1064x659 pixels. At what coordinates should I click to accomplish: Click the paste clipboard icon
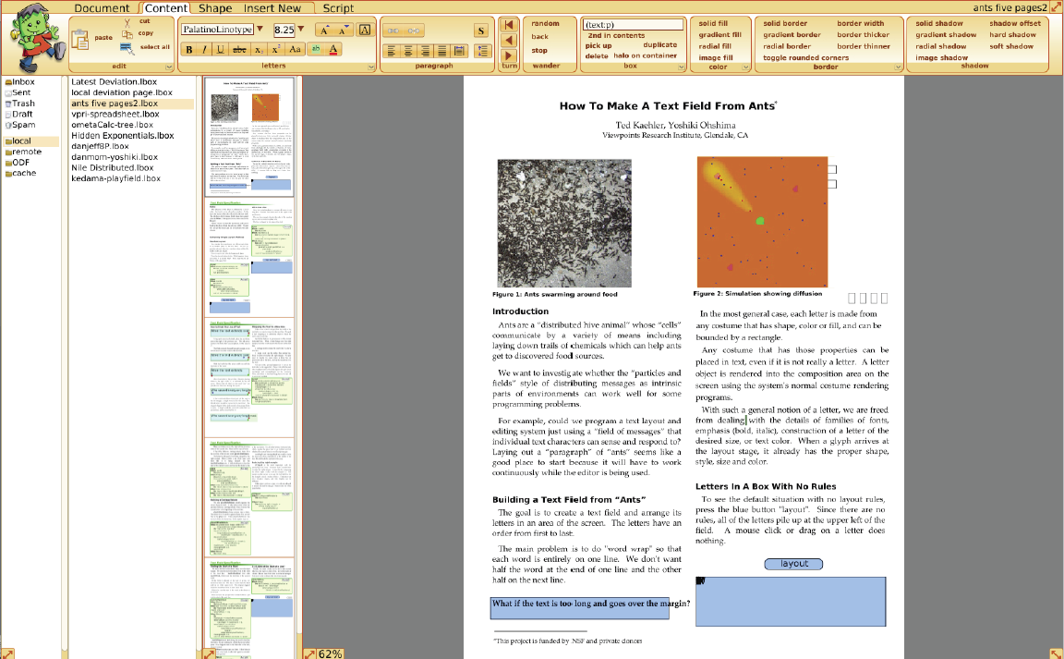pyautogui.click(x=79, y=39)
